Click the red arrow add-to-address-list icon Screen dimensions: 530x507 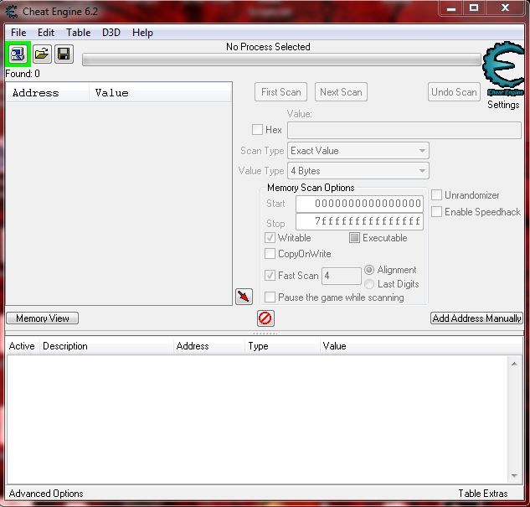point(244,297)
